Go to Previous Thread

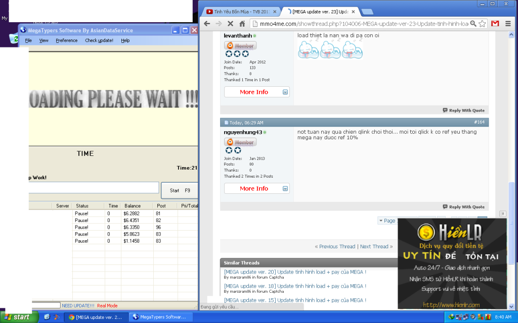[x=337, y=246]
